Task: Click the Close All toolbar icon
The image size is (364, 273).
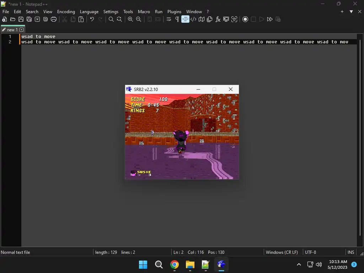Action: pos(45,19)
